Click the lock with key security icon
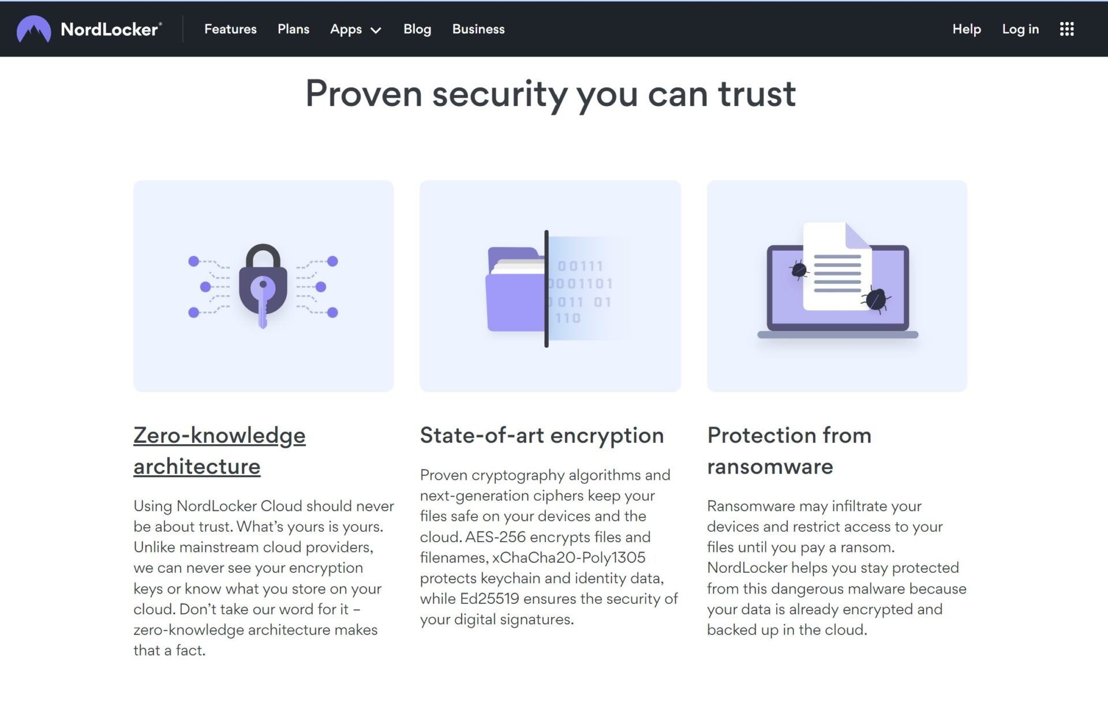This screenshot has width=1108, height=706. coord(264,287)
